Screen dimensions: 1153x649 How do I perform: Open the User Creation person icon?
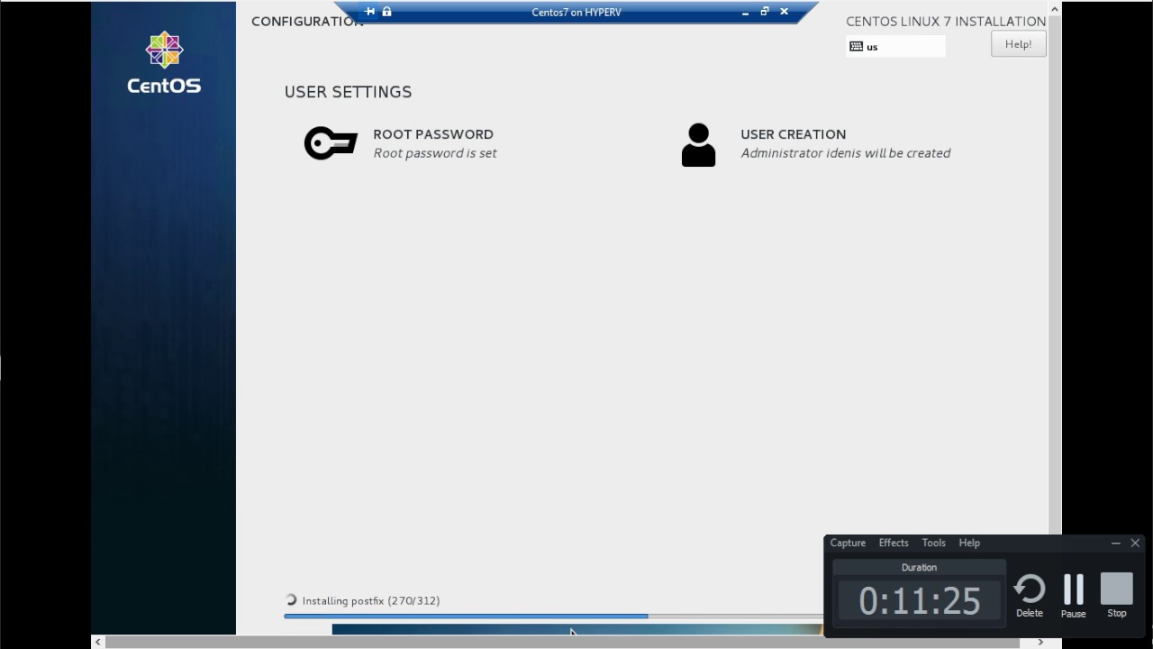(698, 145)
